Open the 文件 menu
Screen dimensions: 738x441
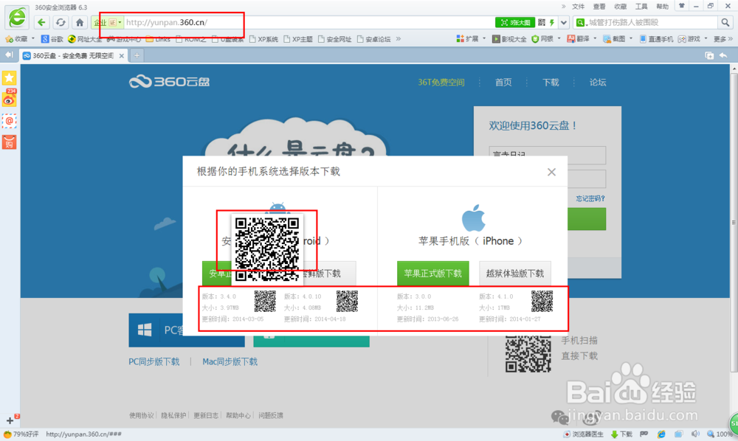578,7
